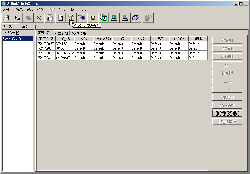Click the greyed ジョブ menu

click(51, 9)
